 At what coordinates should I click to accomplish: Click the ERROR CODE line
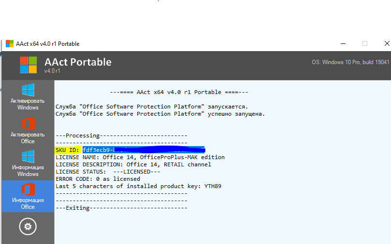(98, 179)
